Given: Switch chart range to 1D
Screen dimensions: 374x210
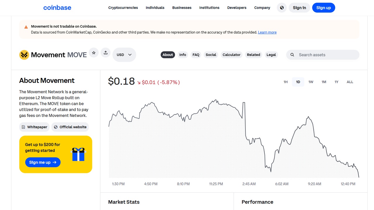Looking at the screenshot, I should [x=298, y=82].
